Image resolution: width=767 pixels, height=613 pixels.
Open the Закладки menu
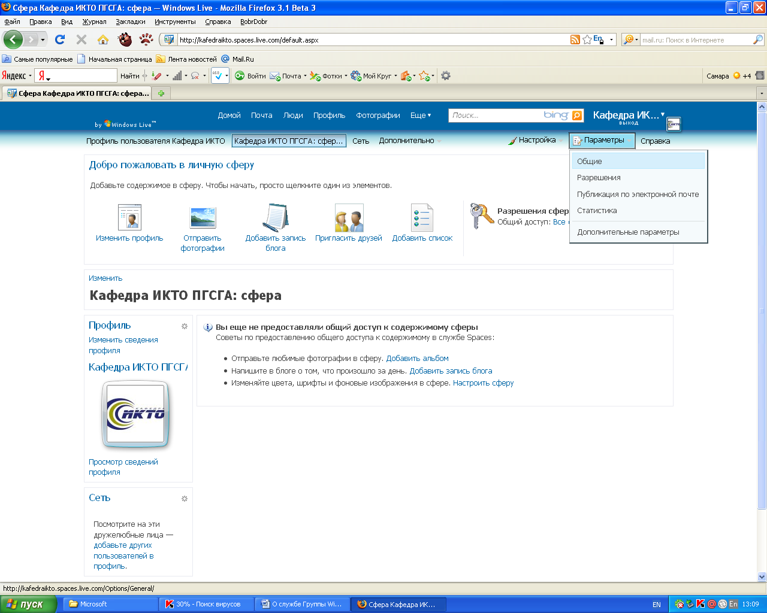tap(131, 22)
